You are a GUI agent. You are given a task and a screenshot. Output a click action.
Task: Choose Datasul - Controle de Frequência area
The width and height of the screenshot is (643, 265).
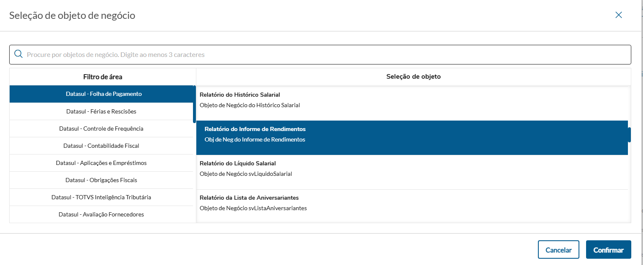click(101, 129)
